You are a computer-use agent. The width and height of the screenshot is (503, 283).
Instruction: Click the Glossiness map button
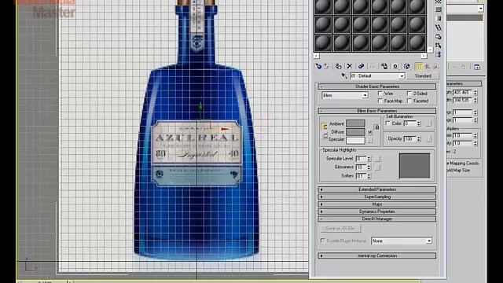click(x=377, y=167)
